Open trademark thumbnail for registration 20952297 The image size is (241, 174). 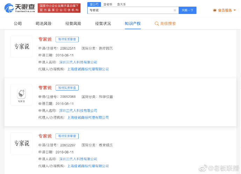pos(22,143)
